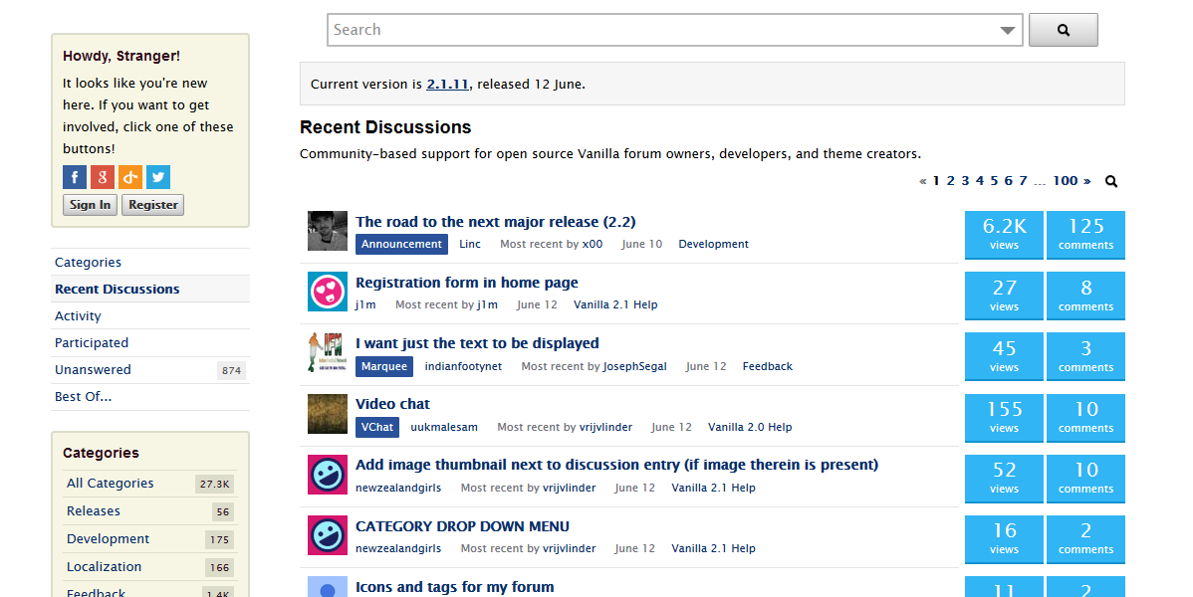
Task: Open uukmalesam's profile link
Action: 444,428
